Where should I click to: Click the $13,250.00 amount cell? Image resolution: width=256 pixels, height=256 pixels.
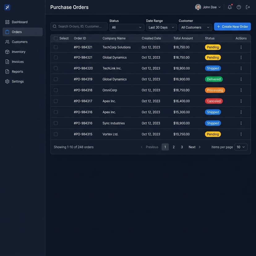pos(181,134)
